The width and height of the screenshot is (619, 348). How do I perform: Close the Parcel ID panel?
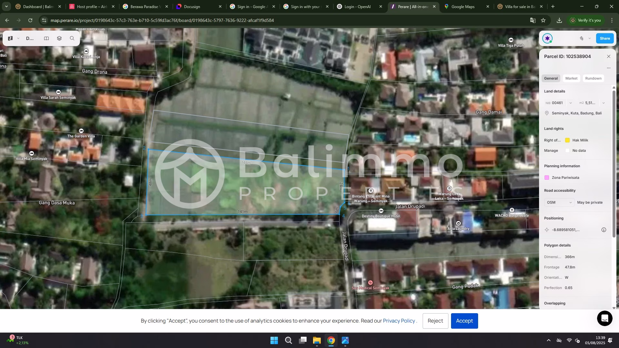[x=608, y=56]
